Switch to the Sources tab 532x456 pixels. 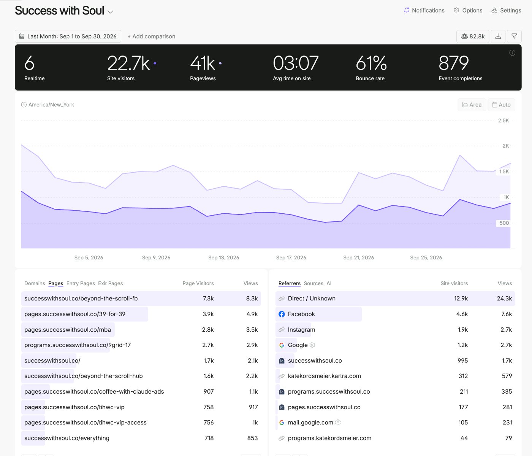[x=313, y=283]
